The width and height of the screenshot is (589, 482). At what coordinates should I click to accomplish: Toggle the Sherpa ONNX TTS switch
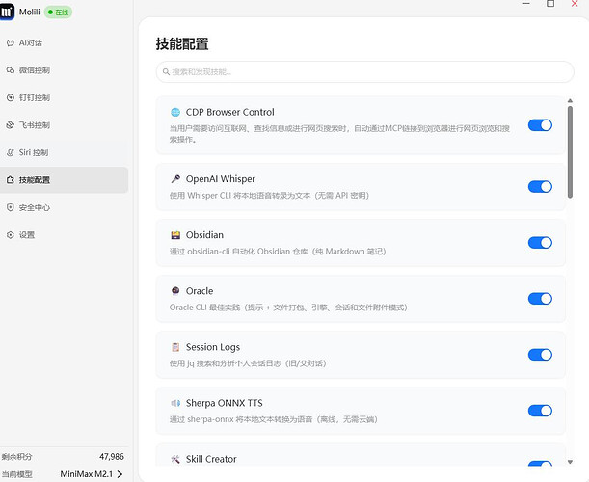[x=540, y=411]
